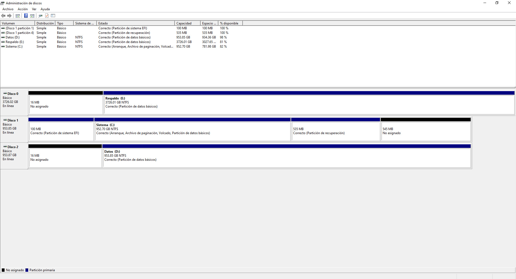
Task: Select the Respaldo (E:) partition block
Action: (x=309, y=103)
